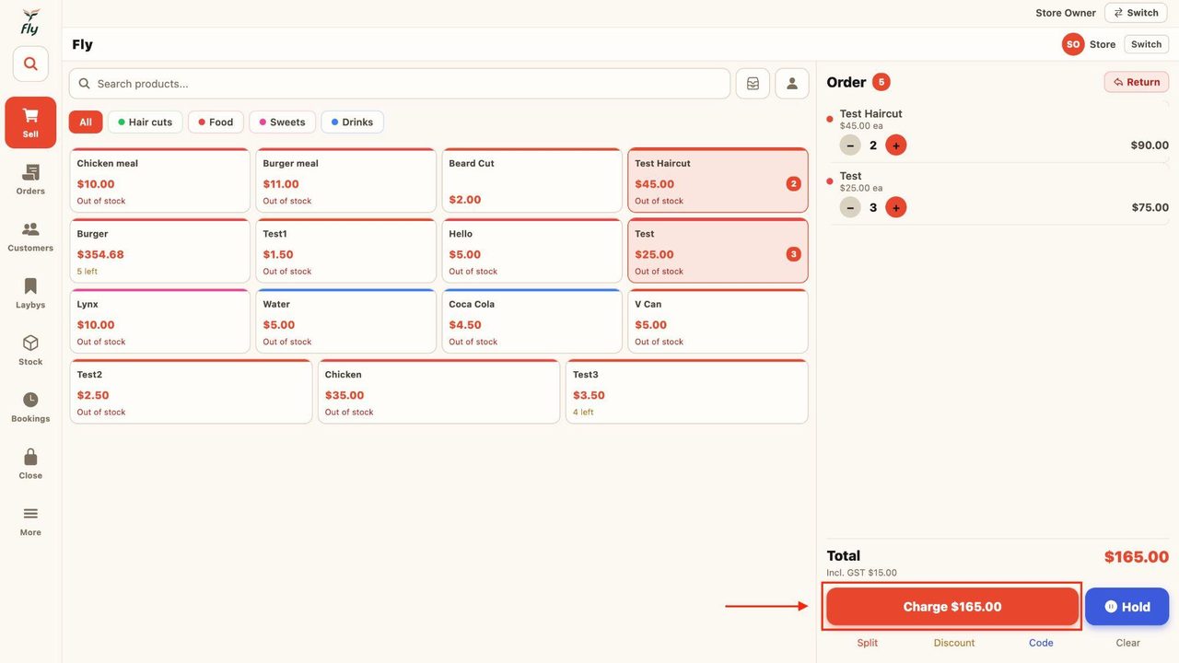Decrease Test item quantity

[850, 207]
